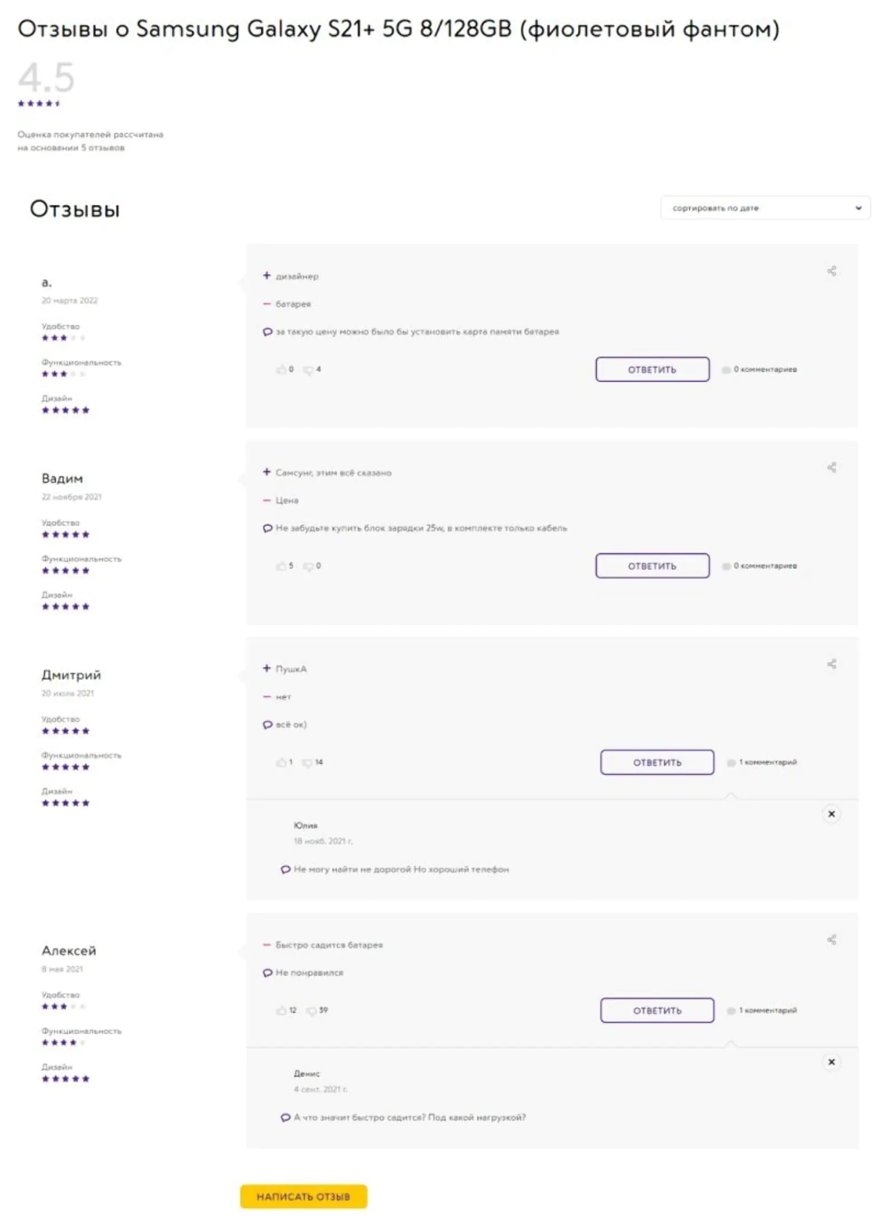Share Вадим's review
This screenshot has height=1226, width=891.
pyautogui.click(x=831, y=468)
